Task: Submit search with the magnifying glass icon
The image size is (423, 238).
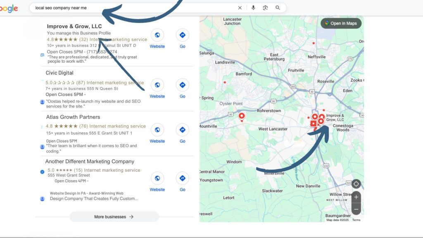Action: click(278, 8)
